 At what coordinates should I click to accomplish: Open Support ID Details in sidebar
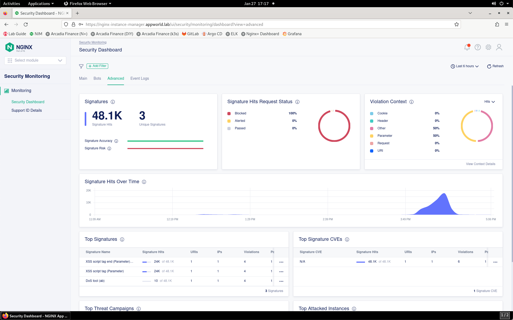27,110
